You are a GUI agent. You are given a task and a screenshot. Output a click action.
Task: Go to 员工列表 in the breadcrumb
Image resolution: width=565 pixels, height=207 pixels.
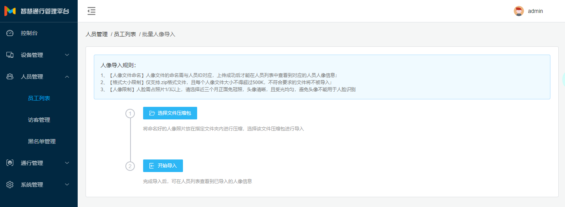point(125,34)
